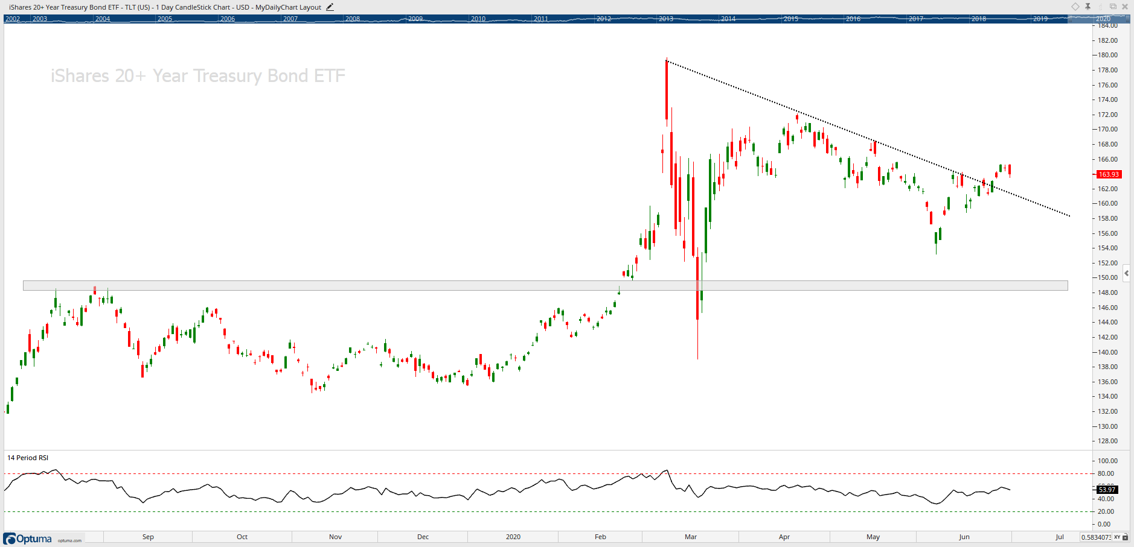Pin the chart with the pushpin icon

pyautogui.click(x=1088, y=7)
